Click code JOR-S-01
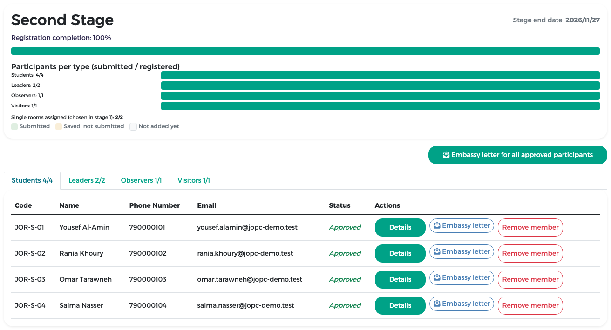This screenshot has height=330, width=611. click(29, 227)
